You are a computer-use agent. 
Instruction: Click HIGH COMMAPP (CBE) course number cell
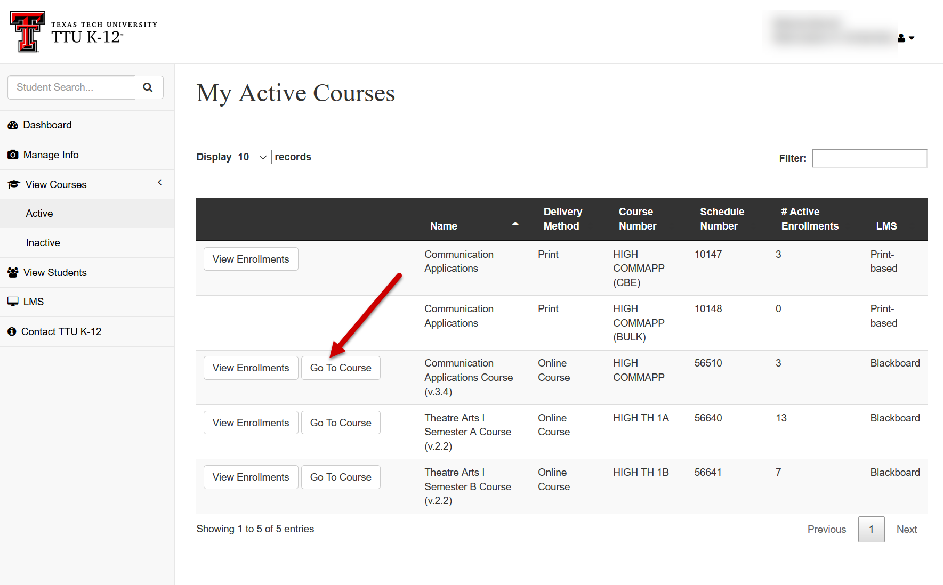pos(639,269)
